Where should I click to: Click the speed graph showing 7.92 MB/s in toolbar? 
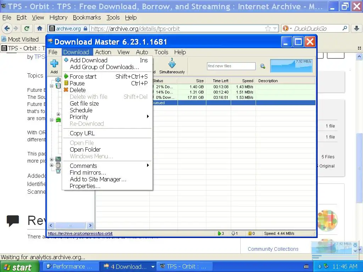pos(291,66)
